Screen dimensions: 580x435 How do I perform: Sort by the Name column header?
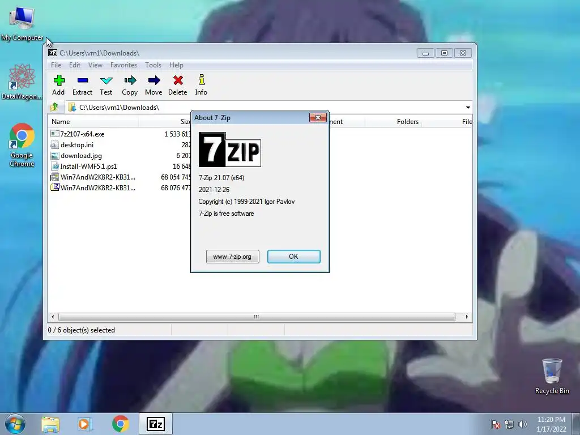coord(94,122)
